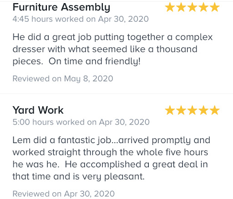Click the 'Lem did a fantastic job' review text

111,159
